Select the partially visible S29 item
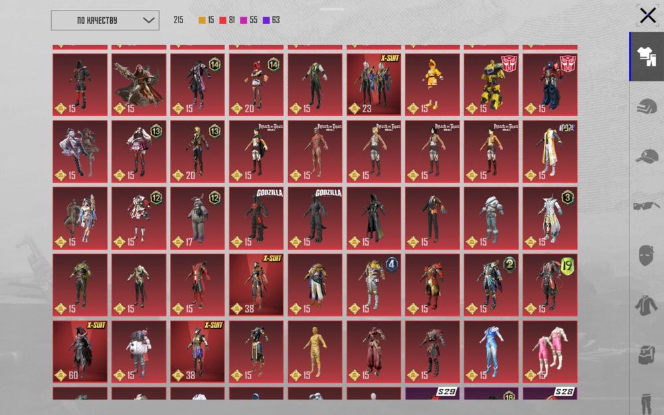Screen dimensions: 664x415 (432, 393)
